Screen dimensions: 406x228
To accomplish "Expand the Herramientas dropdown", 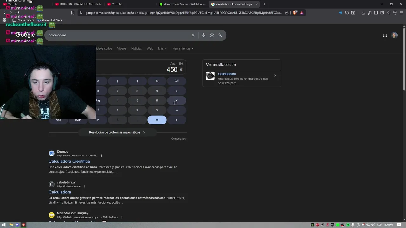I will pyautogui.click(x=183, y=48).
